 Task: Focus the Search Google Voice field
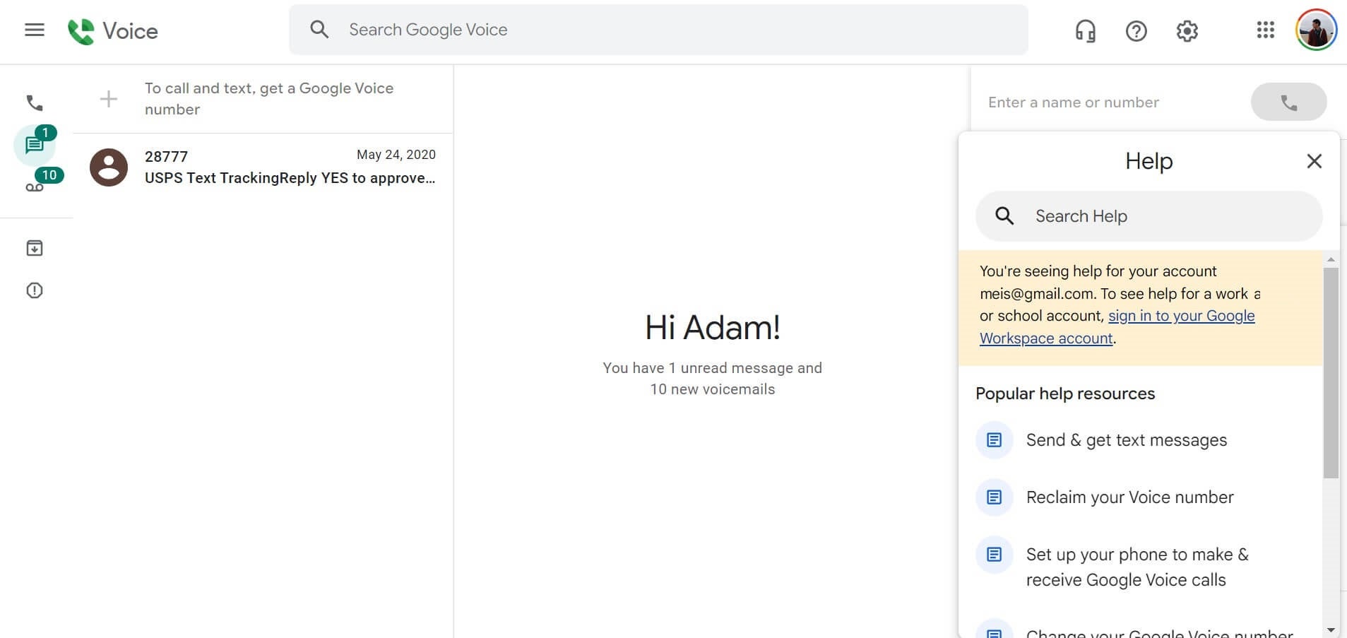(658, 30)
